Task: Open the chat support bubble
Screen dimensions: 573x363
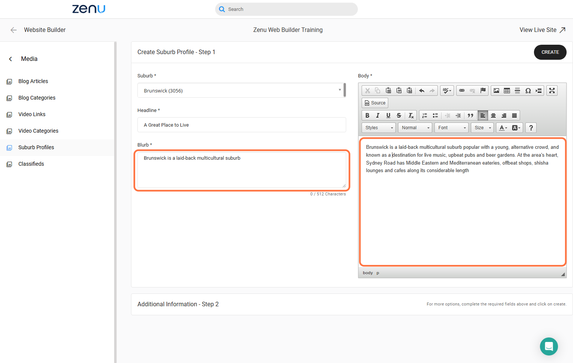Action: (x=549, y=346)
